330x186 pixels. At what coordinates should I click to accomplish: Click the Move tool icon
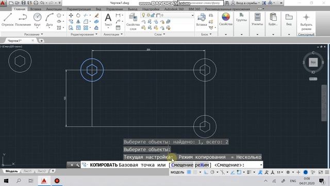pyautogui.click(x=71, y=16)
